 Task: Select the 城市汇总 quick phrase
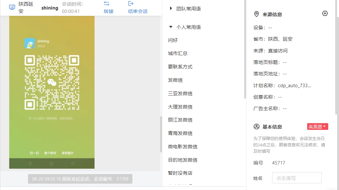[x=178, y=53]
